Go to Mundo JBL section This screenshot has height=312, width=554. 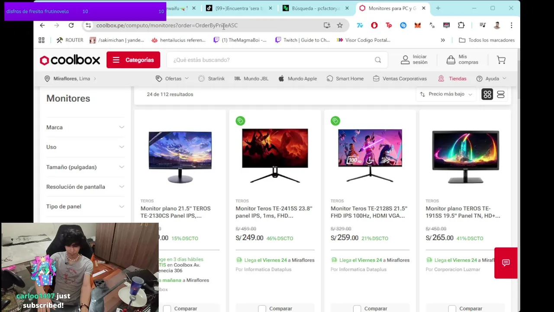[251, 78]
